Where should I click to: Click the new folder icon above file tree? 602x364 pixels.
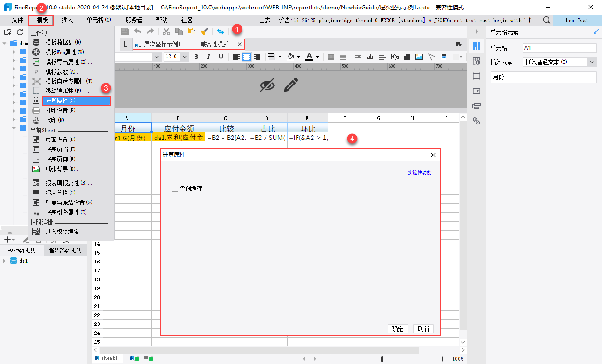[x=7, y=32]
